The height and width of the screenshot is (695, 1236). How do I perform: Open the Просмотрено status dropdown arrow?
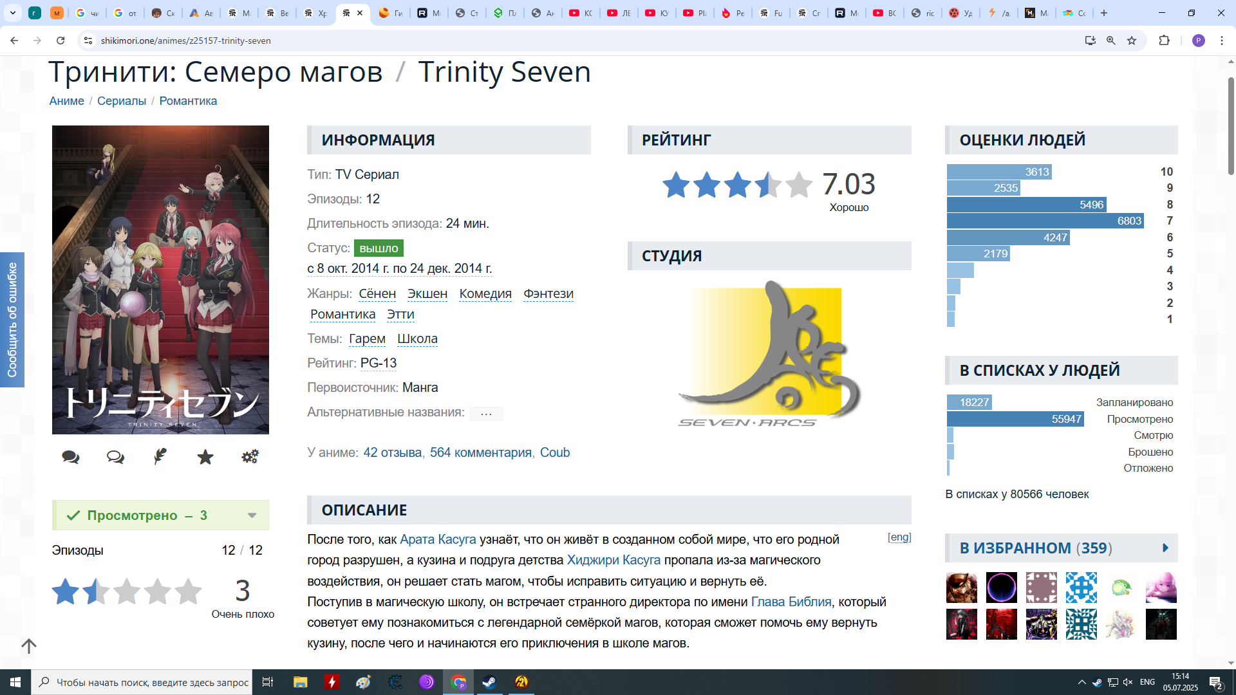(x=252, y=515)
